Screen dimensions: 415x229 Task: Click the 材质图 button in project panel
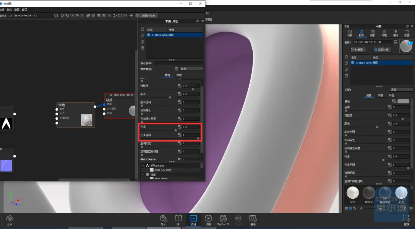(x=358, y=49)
